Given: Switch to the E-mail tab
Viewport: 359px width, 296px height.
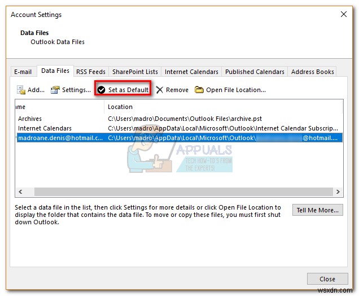Looking at the screenshot, I should [23, 72].
